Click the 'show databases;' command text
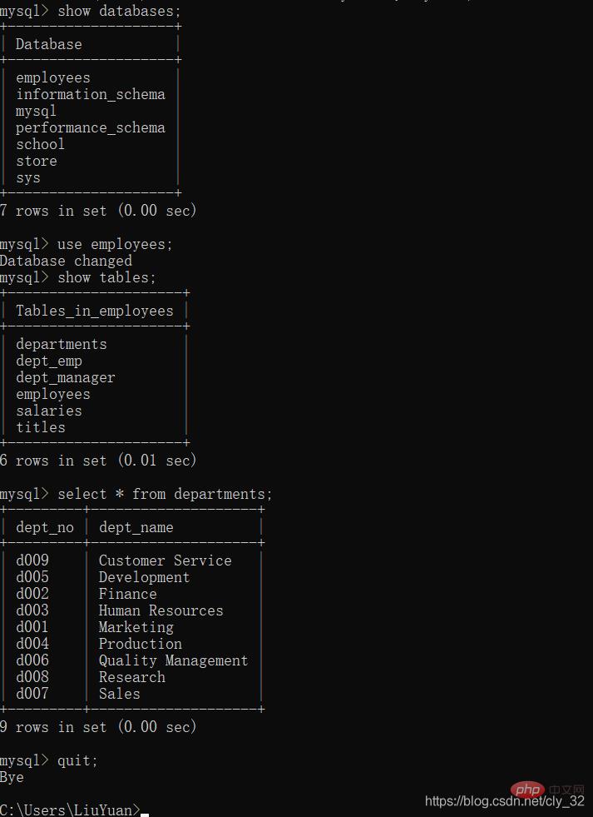This screenshot has height=817, width=593. [x=118, y=11]
